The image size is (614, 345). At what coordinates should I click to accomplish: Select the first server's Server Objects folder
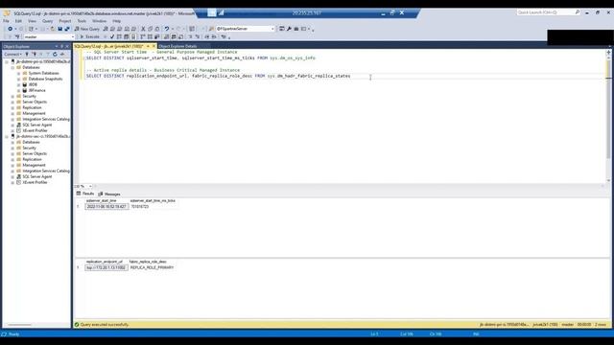point(35,103)
